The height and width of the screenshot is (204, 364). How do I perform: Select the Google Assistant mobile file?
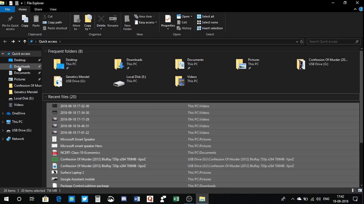[x=202, y=179]
